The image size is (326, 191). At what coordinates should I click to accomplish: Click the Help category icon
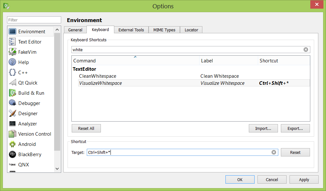pos(12,62)
